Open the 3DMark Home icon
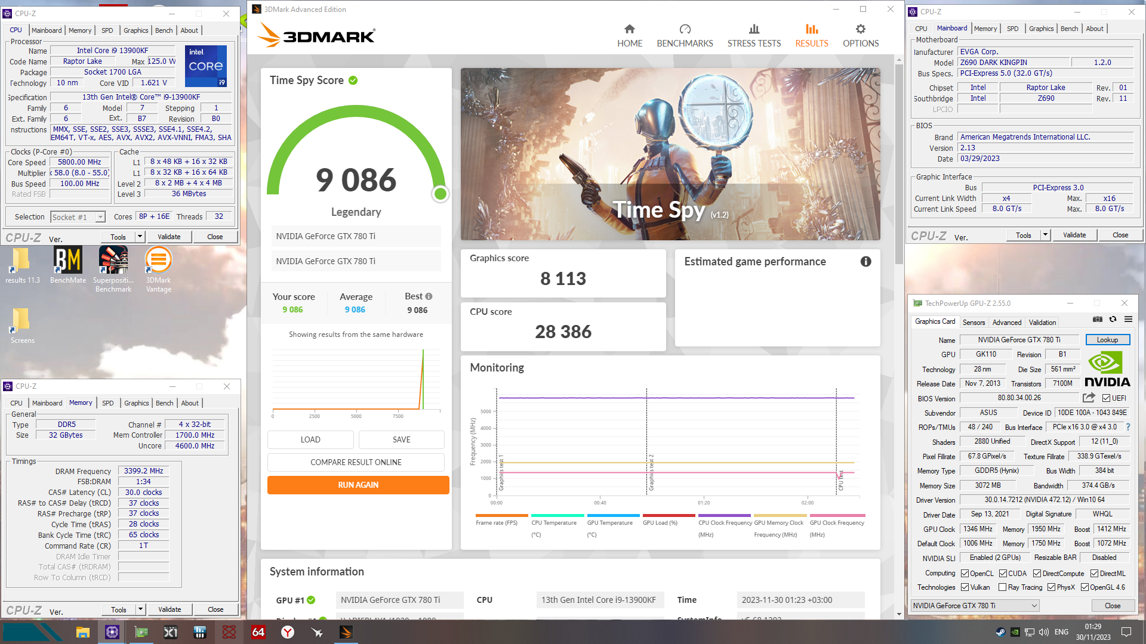1146x644 pixels. [x=630, y=29]
